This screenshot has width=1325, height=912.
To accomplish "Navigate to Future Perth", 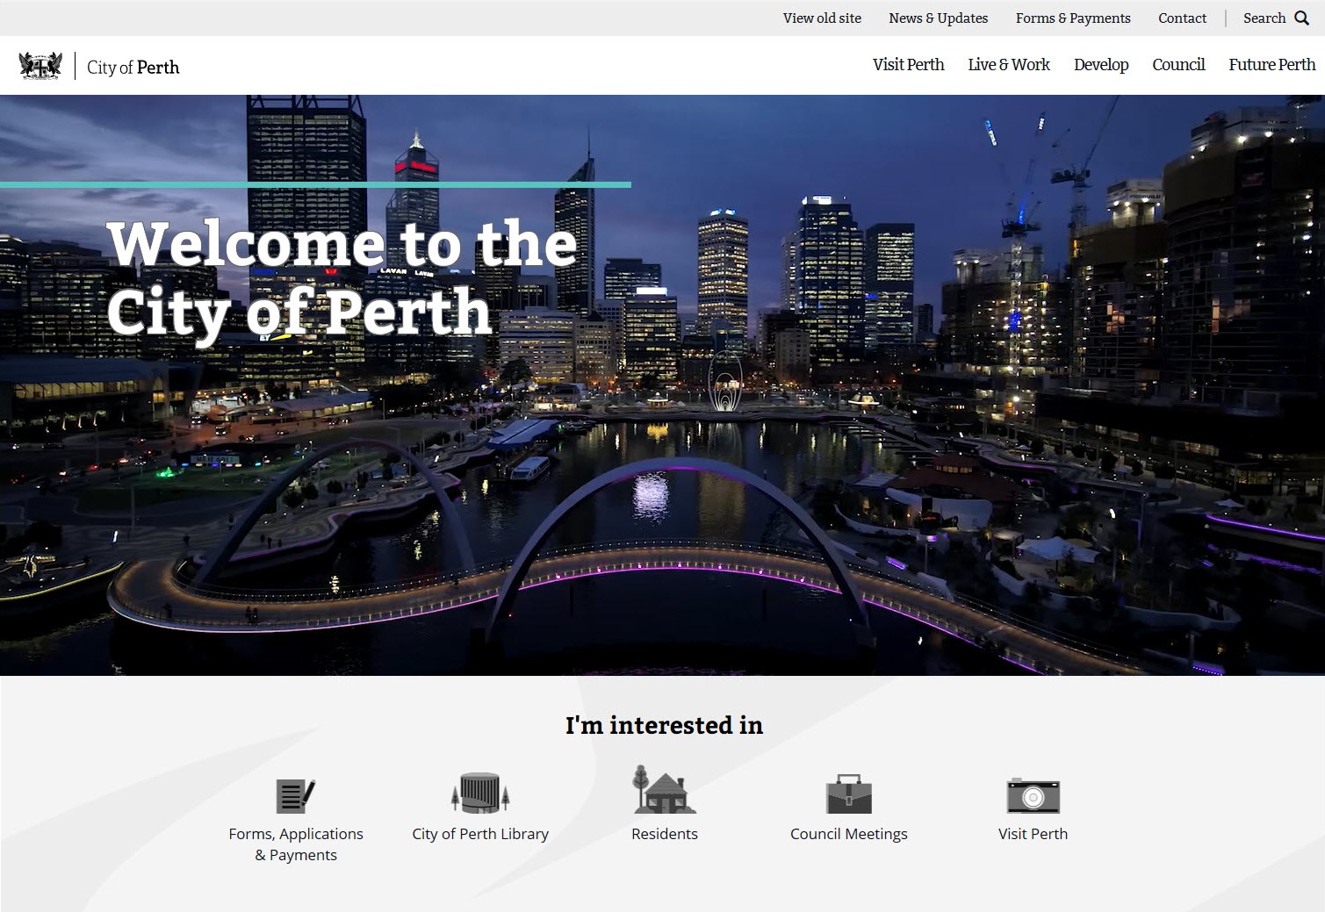I will [x=1271, y=64].
